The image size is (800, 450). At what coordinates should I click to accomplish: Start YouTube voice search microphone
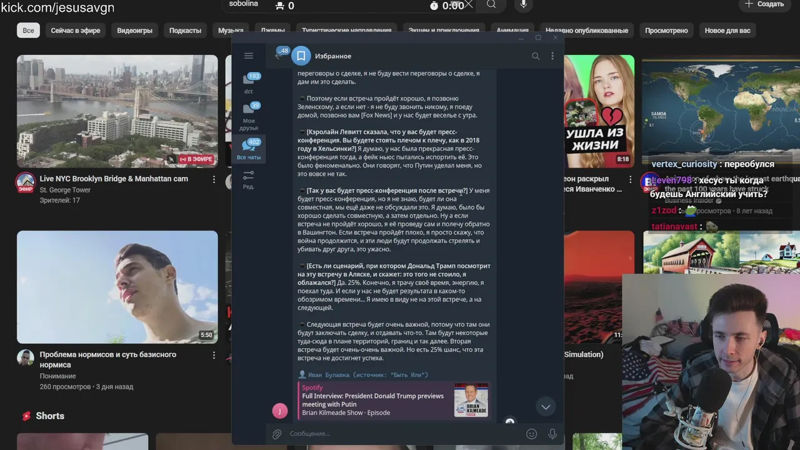coord(524,5)
